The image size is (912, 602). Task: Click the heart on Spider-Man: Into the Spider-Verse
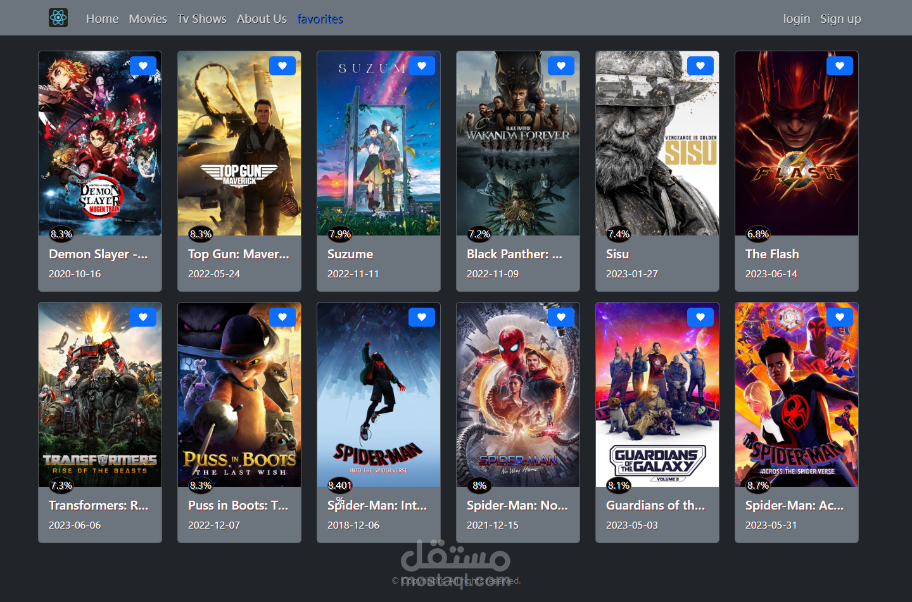[x=422, y=317]
